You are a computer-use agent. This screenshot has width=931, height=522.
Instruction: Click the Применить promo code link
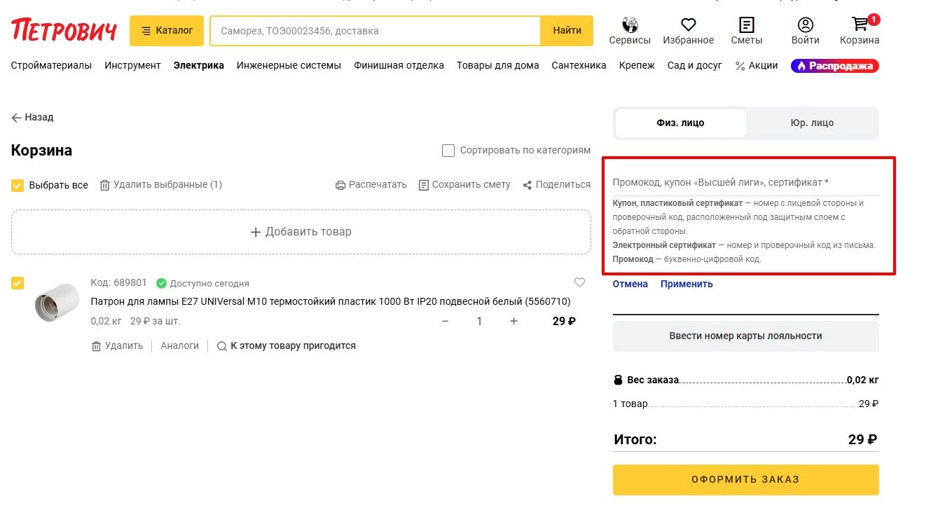coord(686,284)
